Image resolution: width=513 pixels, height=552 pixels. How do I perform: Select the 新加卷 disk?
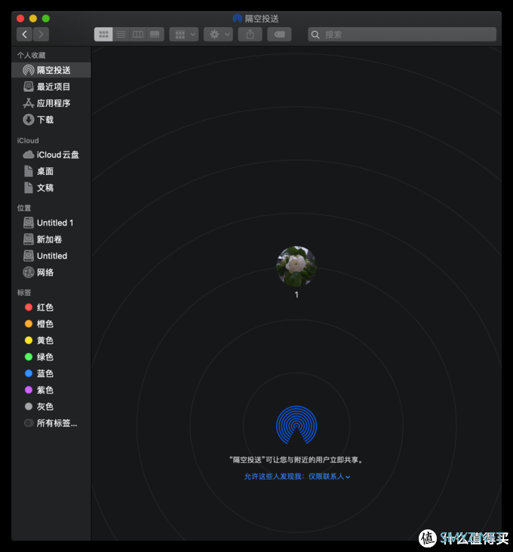coord(51,239)
